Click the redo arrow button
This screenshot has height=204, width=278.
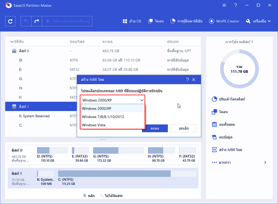tap(37, 21)
